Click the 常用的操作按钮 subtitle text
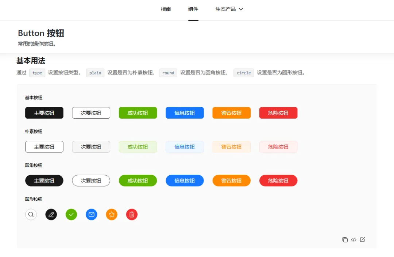Image resolution: width=394 pixels, height=257 pixels. (37, 44)
